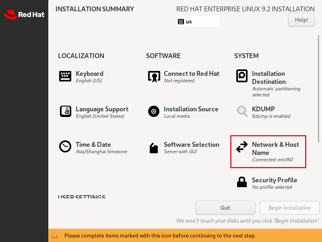The width and height of the screenshot is (322, 242).
Task: Click the INSTALLATION SUMMARY heading
Action: coord(95,9)
